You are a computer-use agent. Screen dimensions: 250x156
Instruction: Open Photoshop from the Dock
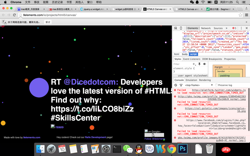pyautogui.click(x=182, y=149)
